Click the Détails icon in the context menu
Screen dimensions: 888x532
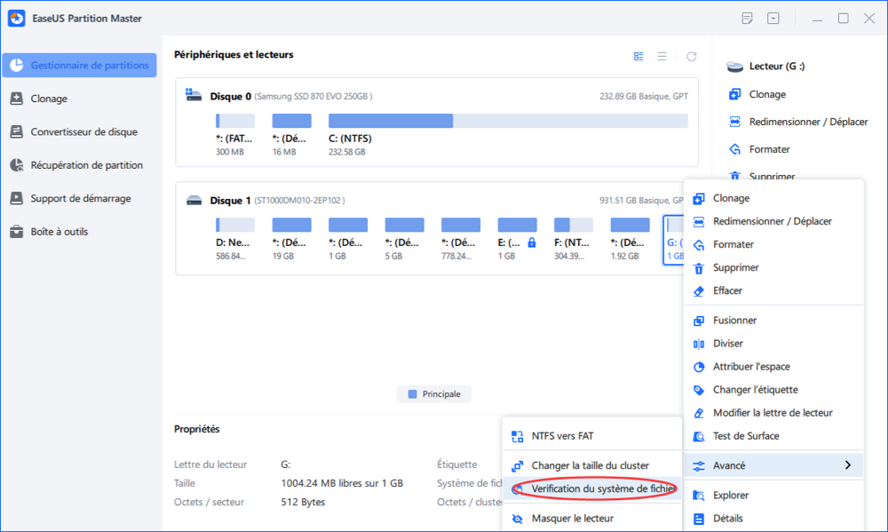(x=699, y=519)
